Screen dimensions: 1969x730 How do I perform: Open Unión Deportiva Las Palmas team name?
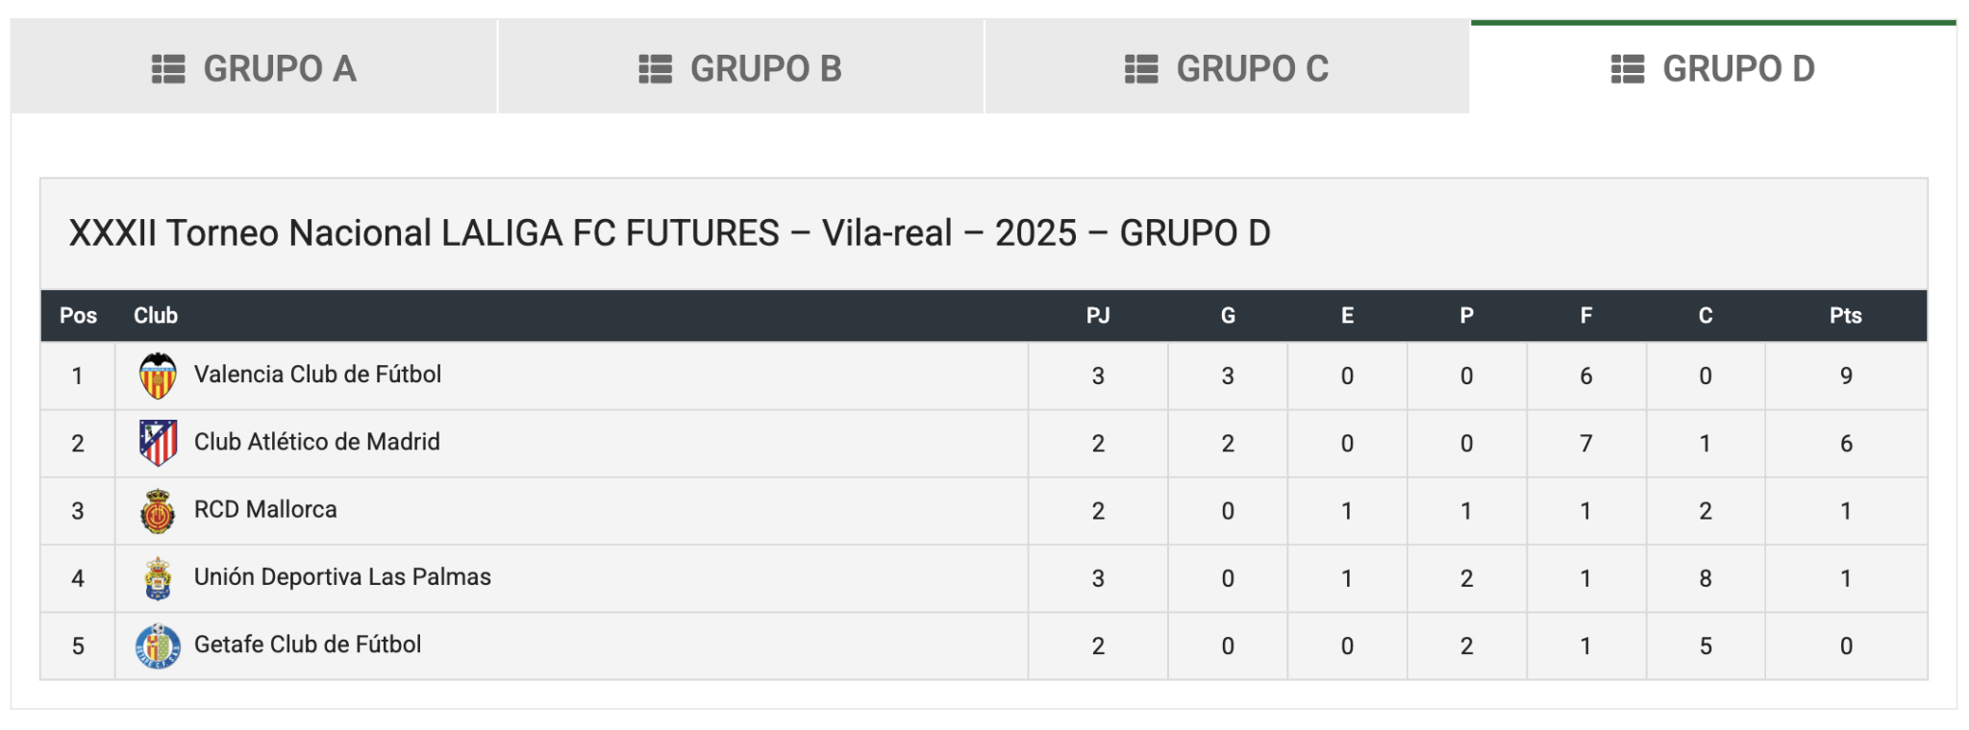(x=342, y=576)
